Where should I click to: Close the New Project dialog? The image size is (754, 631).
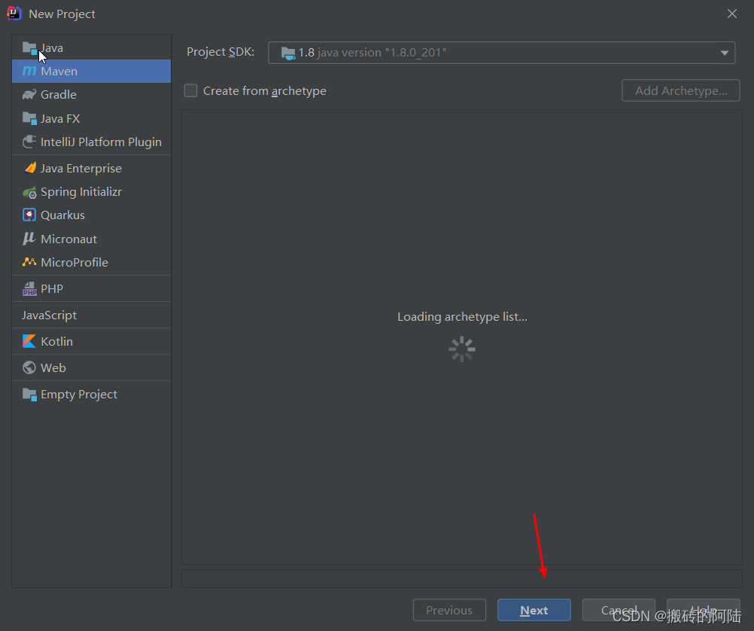point(732,14)
